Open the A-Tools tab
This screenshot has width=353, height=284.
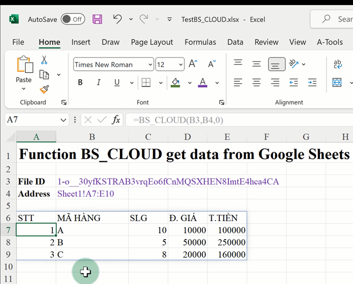pyautogui.click(x=330, y=42)
